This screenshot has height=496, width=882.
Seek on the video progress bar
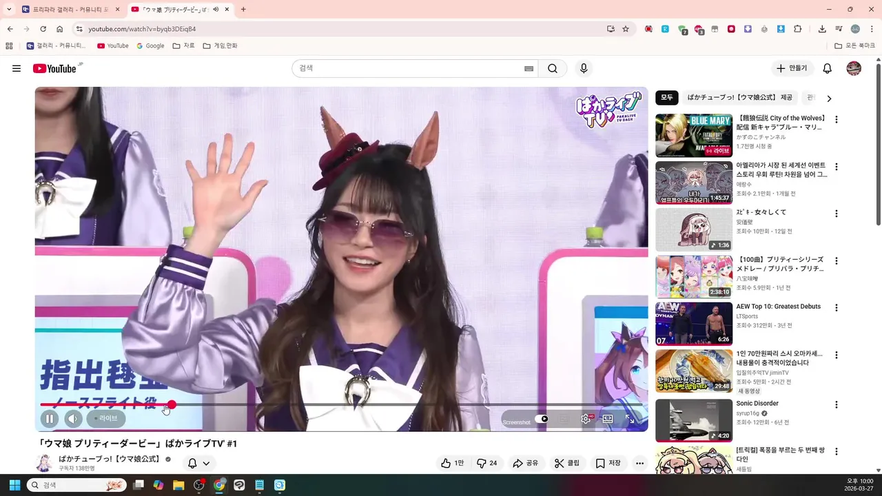pyautogui.click(x=341, y=404)
